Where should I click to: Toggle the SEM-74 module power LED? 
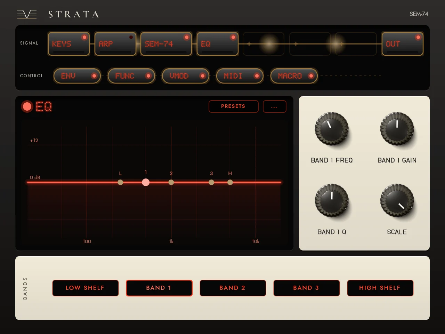click(x=187, y=37)
